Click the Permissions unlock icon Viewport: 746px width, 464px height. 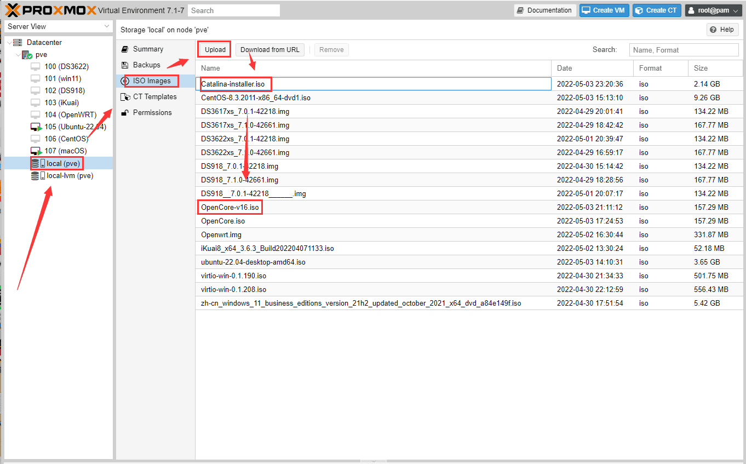click(x=124, y=112)
